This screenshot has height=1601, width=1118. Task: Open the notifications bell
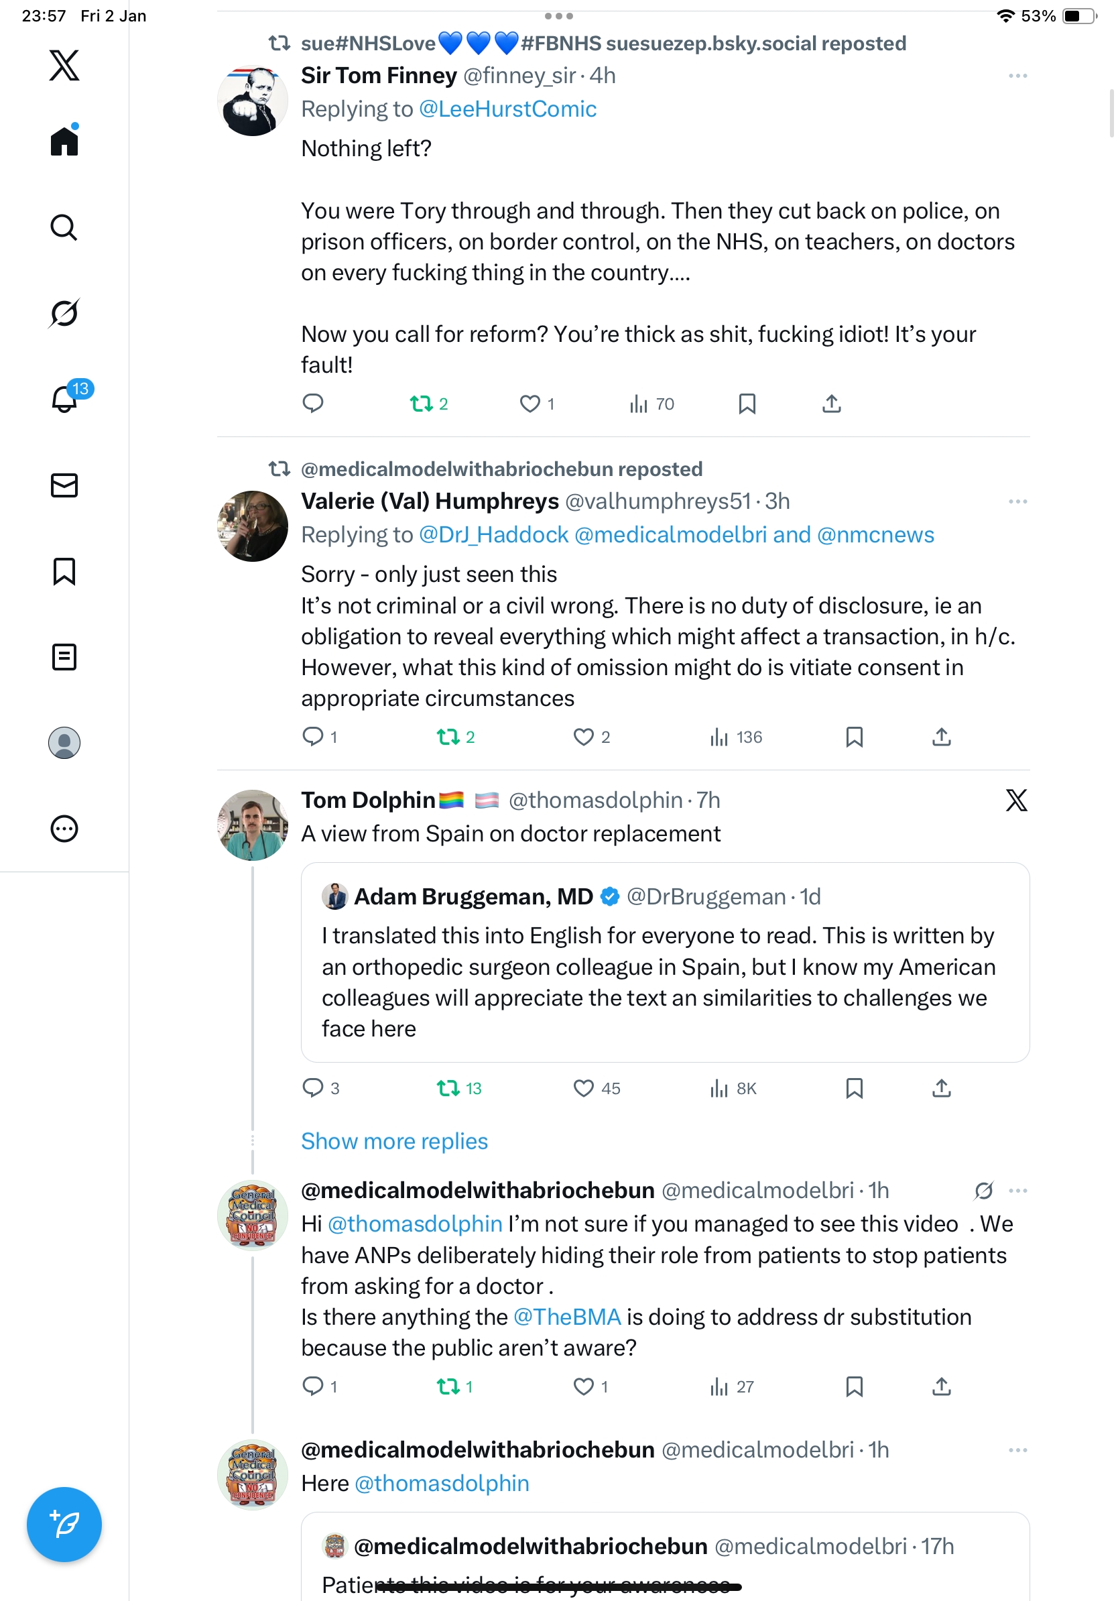[64, 399]
